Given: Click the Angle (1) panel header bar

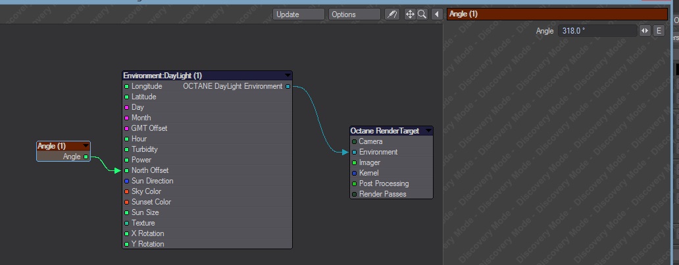Looking at the screenshot, I should coord(557,14).
